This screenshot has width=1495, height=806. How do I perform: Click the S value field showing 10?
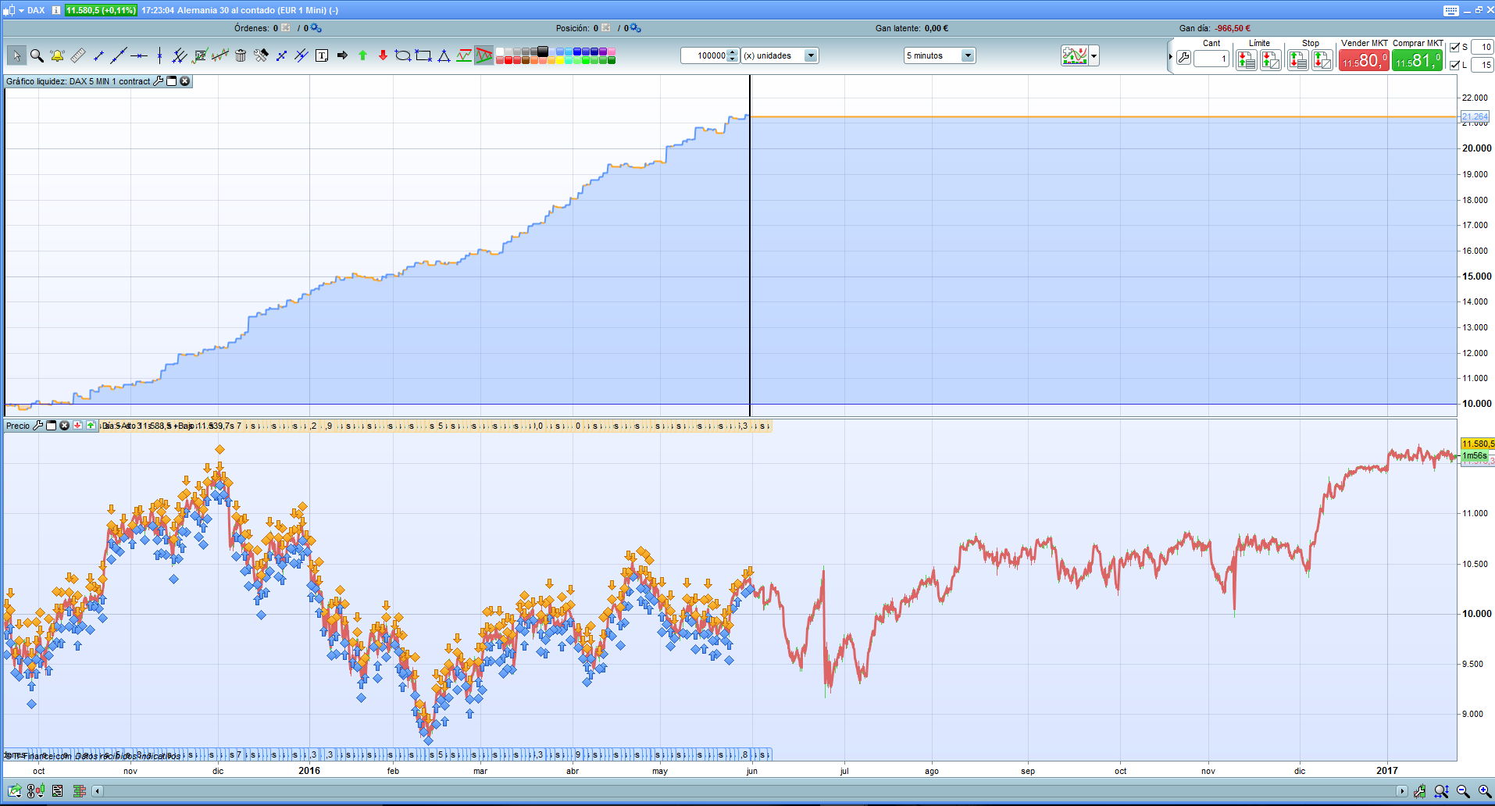[1482, 47]
